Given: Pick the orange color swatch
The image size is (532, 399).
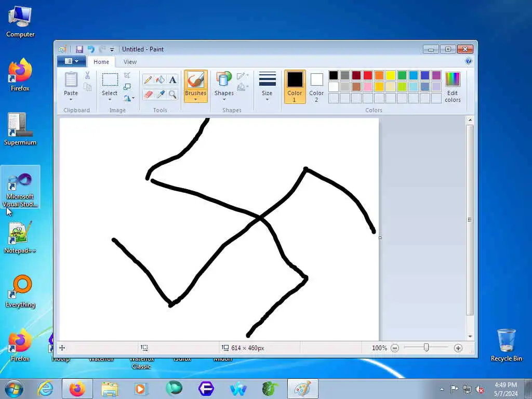Looking at the screenshot, I should [x=379, y=75].
